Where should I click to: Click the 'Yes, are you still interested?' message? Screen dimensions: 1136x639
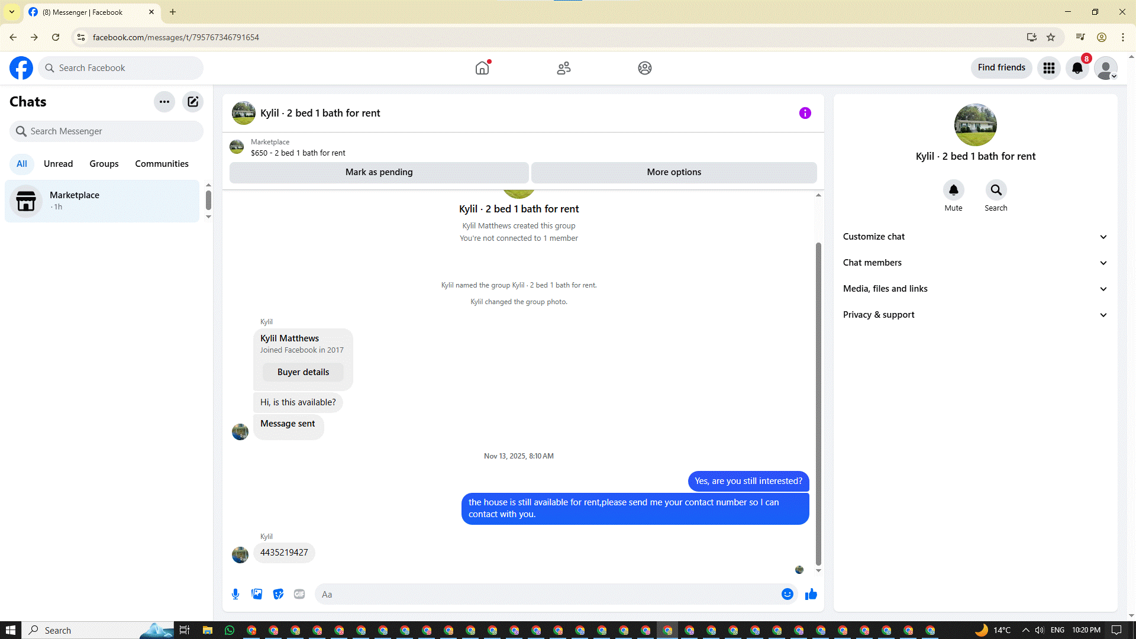tap(748, 481)
